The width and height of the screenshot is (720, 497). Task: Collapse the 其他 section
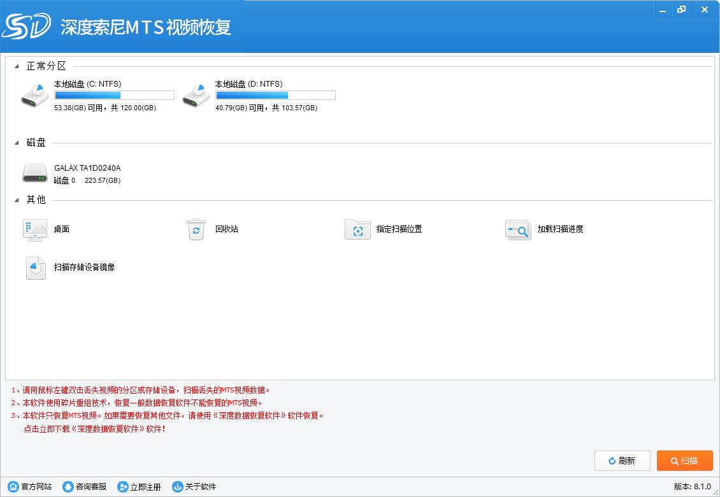[x=17, y=200]
